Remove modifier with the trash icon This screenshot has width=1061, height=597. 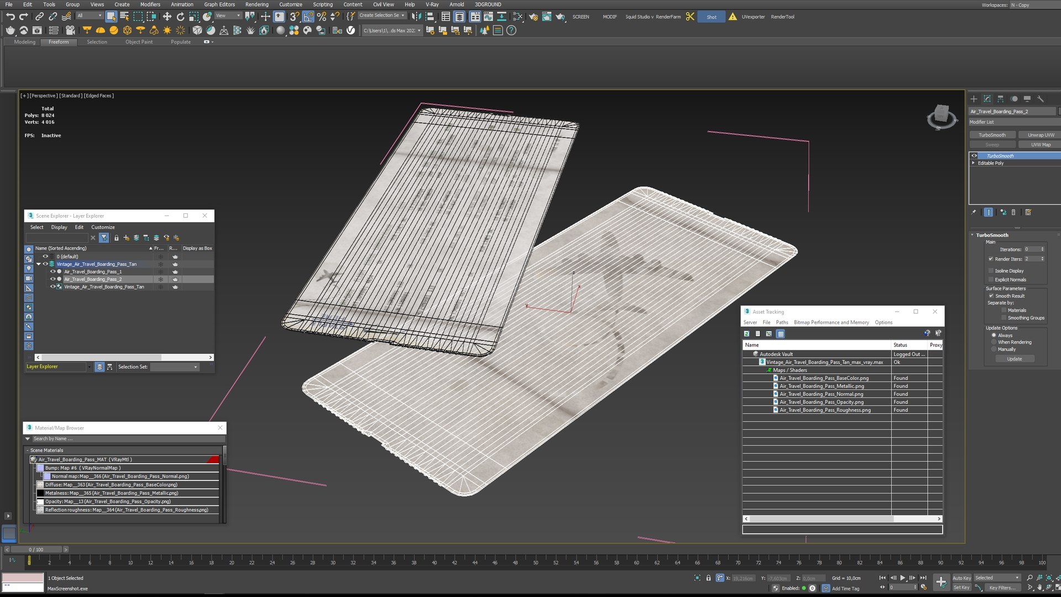[1013, 212]
